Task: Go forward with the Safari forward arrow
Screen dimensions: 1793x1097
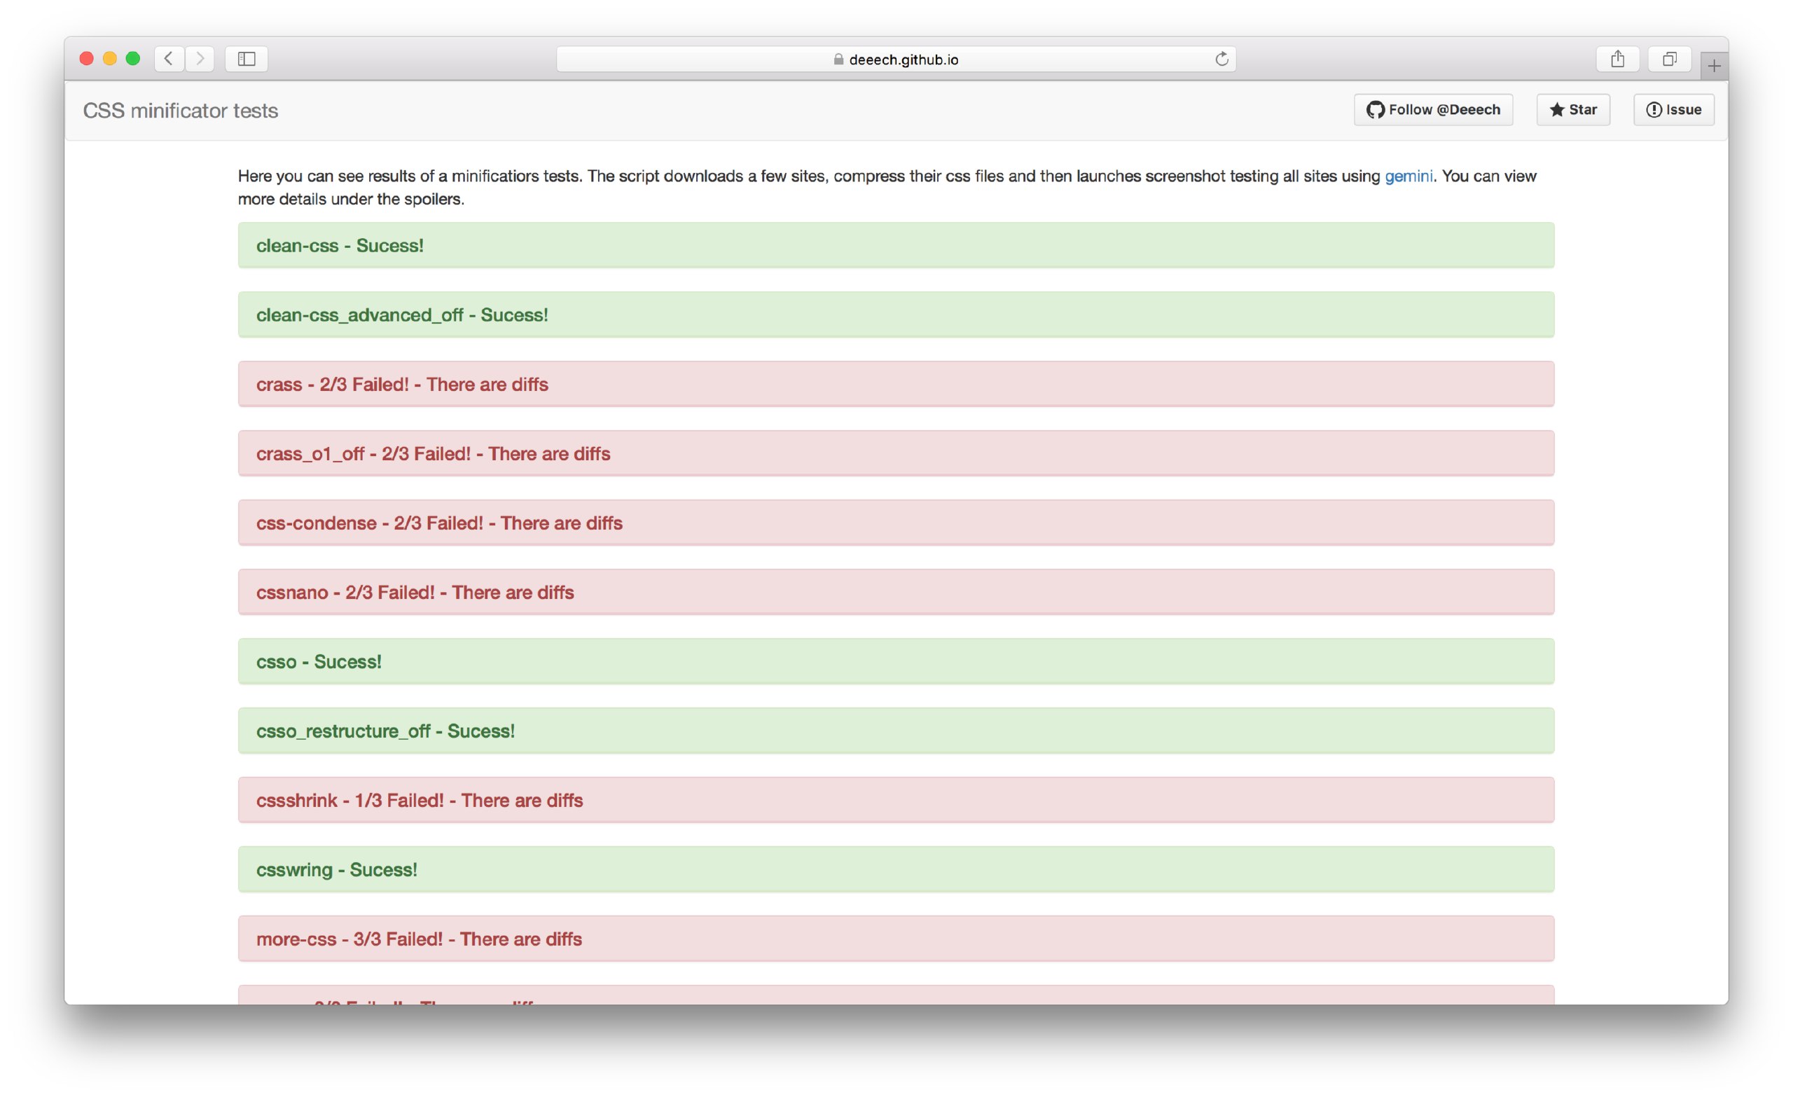Action: click(200, 58)
